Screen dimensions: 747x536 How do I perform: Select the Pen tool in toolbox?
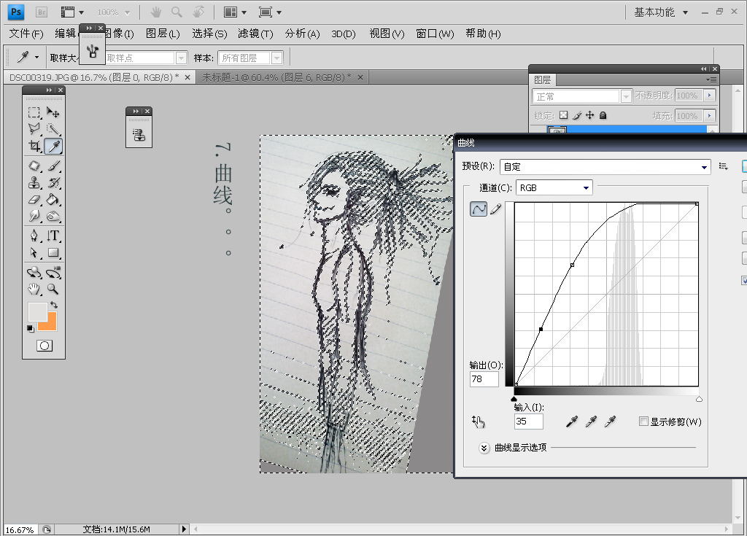coord(34,236)
